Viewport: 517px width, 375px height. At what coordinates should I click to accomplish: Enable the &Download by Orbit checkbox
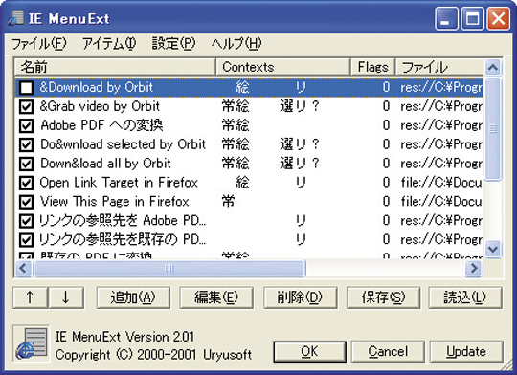tap(27, 88)
